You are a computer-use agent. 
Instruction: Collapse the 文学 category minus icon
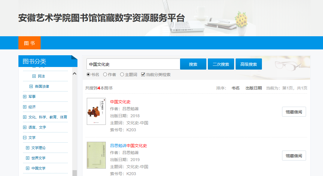pos(25,138)
